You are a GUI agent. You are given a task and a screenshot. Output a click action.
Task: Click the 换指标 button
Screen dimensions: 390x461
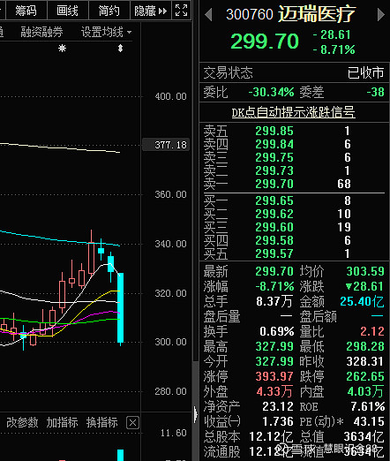(101, 422)
